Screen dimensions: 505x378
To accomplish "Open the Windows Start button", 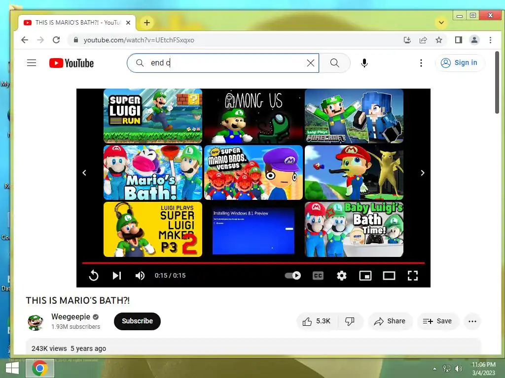I will click(12, 368).
